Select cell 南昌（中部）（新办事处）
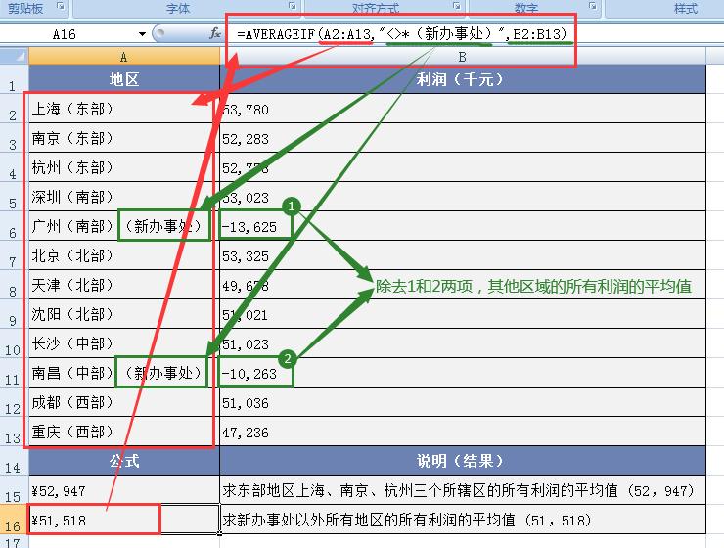Image resolution: width=724 pixels, height=548 pixels. pyautogui.click(x=124, y=373)
